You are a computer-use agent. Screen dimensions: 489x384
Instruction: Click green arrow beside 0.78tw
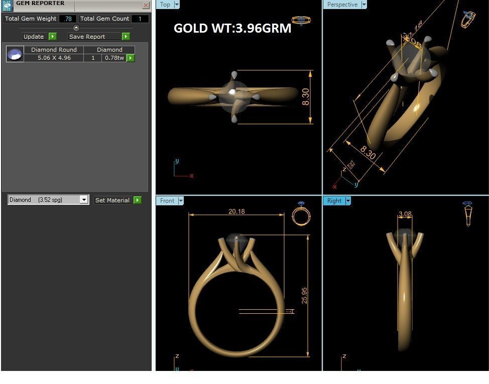[x=131, y=58]
